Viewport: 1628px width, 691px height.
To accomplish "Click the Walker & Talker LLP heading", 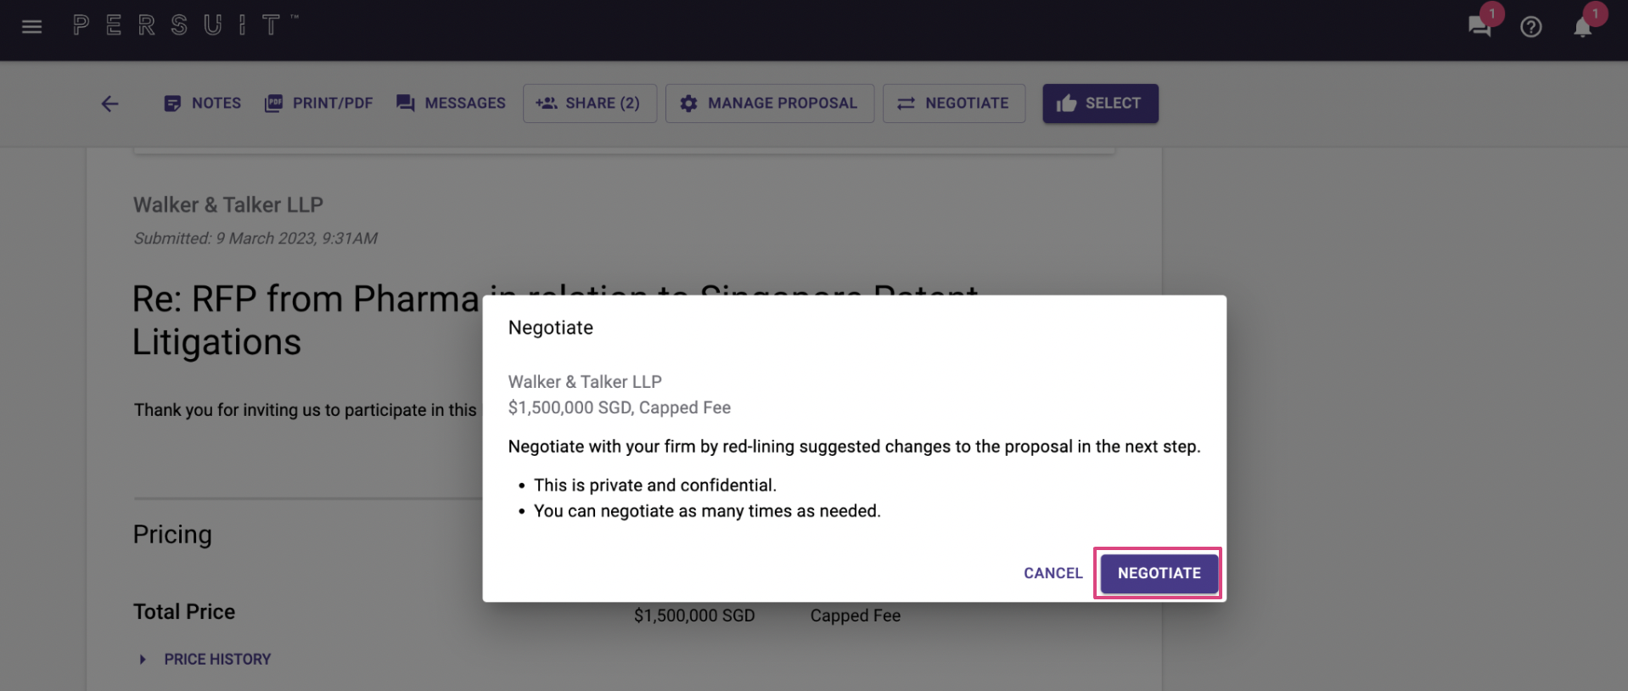I will coord(228,205).
